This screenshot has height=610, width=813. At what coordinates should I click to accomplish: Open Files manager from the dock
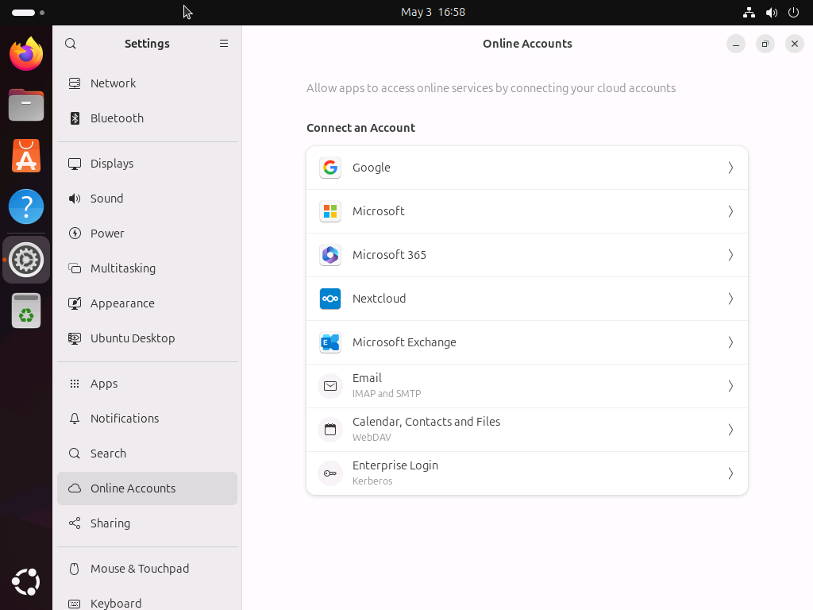[26, 105]
